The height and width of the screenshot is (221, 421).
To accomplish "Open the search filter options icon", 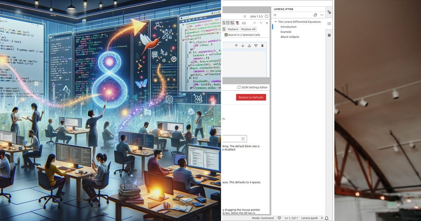I will coord(237,22).
